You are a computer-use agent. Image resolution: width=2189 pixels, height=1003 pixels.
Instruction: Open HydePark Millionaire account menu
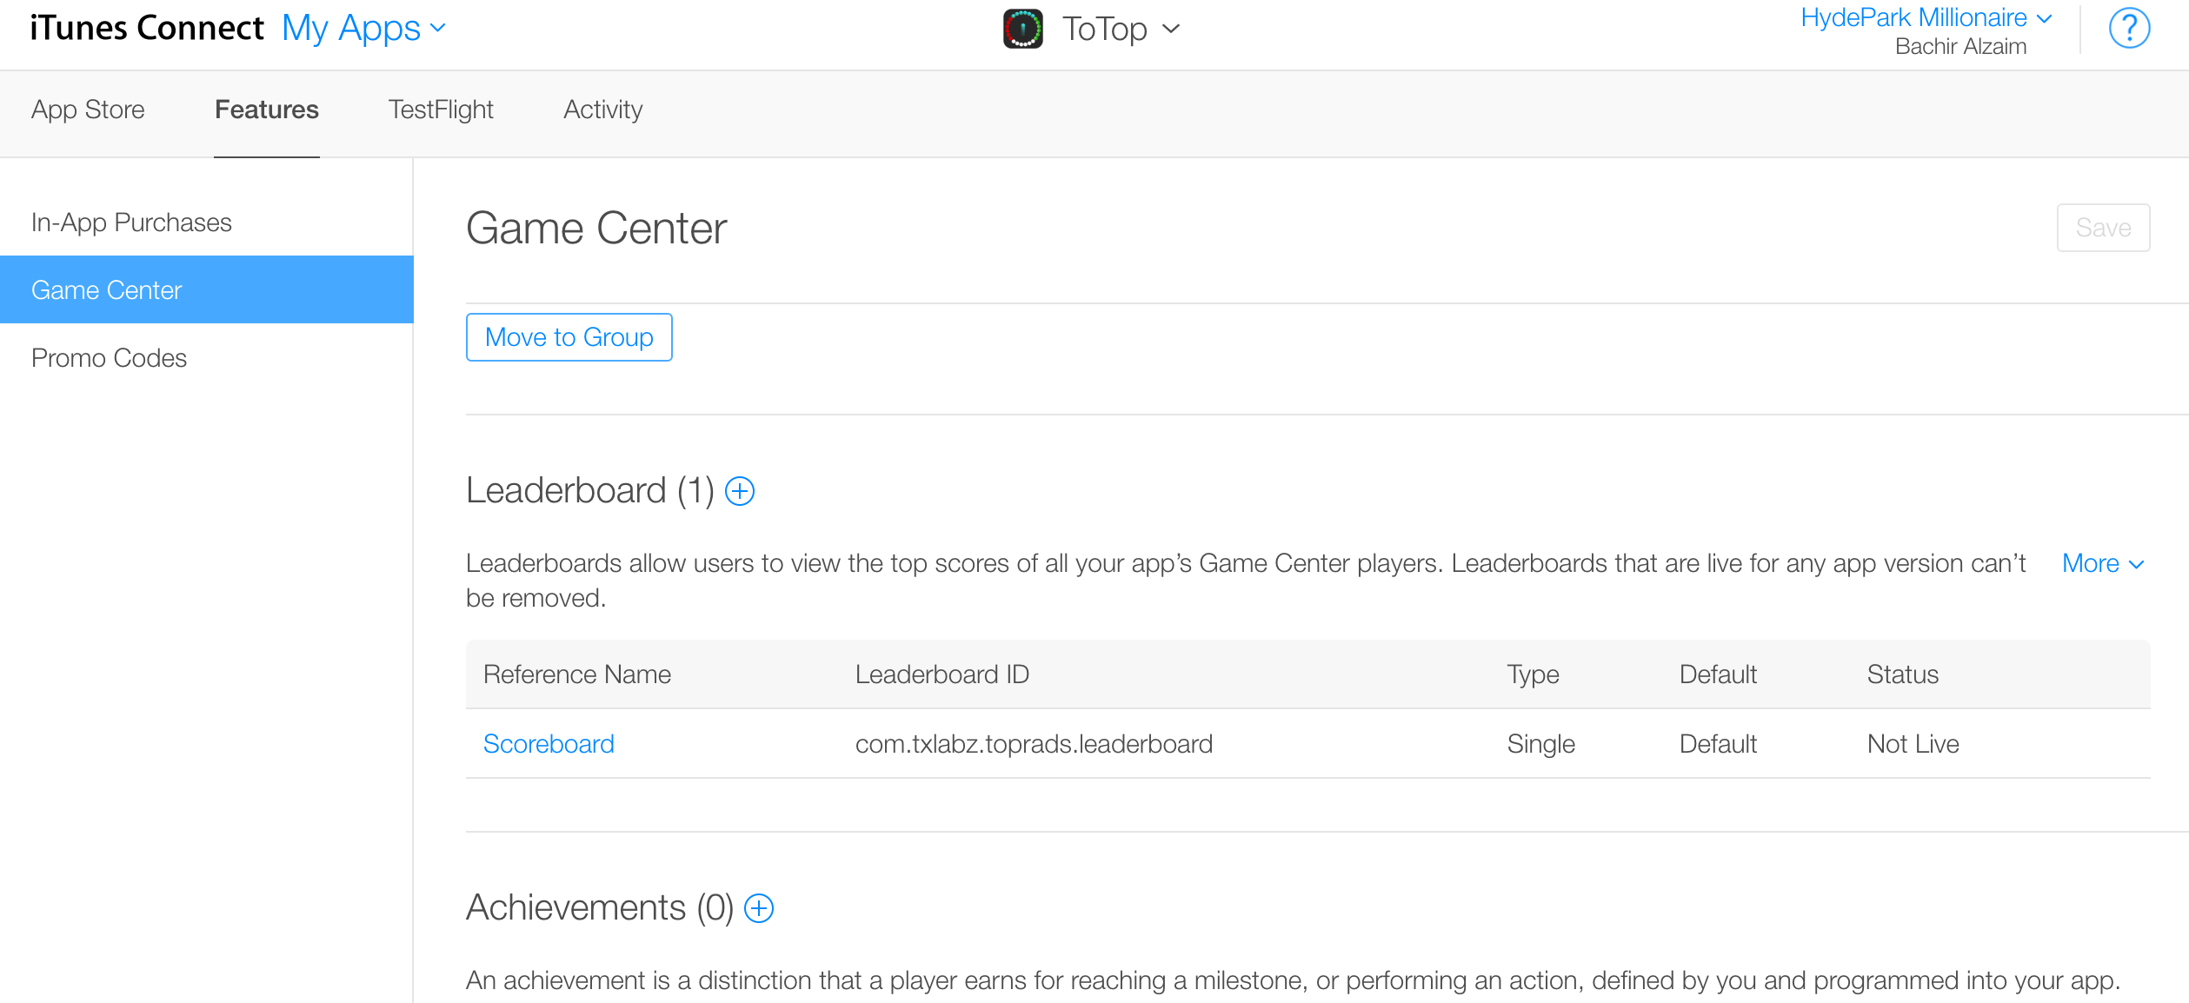(1926, 17)
